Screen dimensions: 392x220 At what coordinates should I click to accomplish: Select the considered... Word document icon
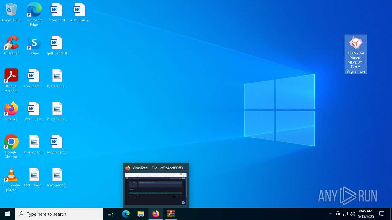coord(34,79)
